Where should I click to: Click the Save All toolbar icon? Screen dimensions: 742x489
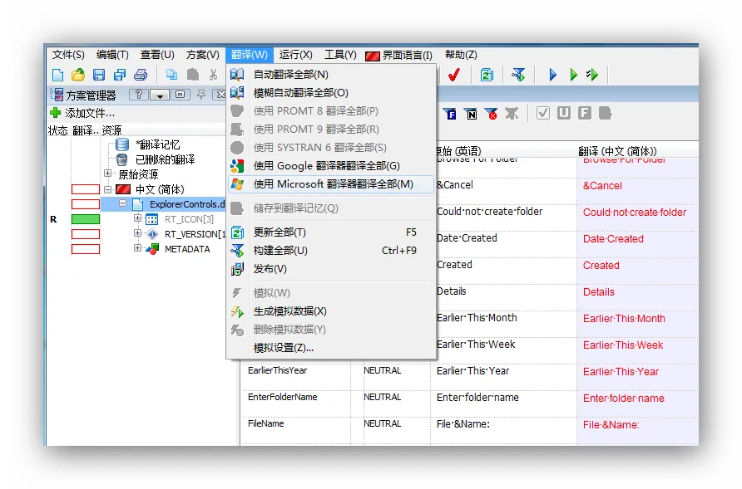pyautogui.click(x=120, y=75)
